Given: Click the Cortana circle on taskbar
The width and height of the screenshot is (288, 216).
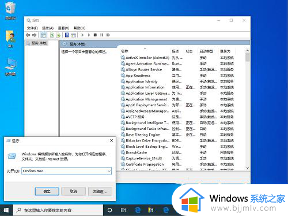Looking at the screenshot, I should [109, 210].
